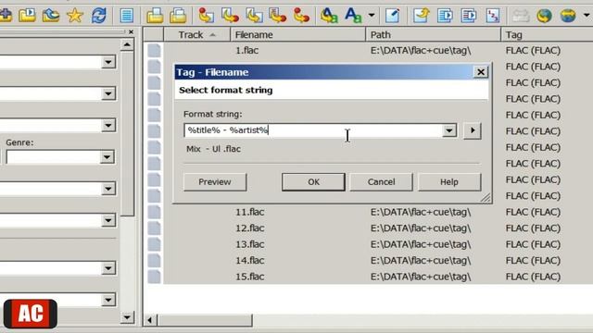Click Create playlist from selected files icon
The width and height of the screenshot is (593, 333).
178,16
